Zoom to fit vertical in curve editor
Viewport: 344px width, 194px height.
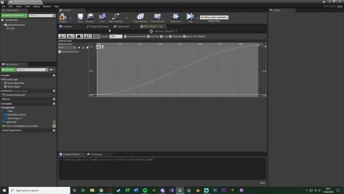pos(102,47)
